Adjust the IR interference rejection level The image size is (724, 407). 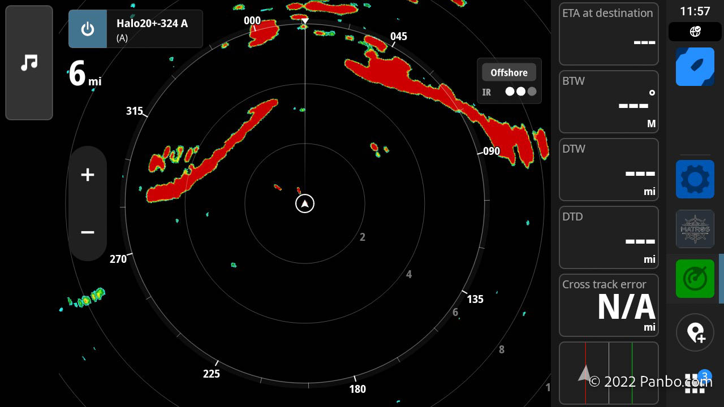coord(509,92)
